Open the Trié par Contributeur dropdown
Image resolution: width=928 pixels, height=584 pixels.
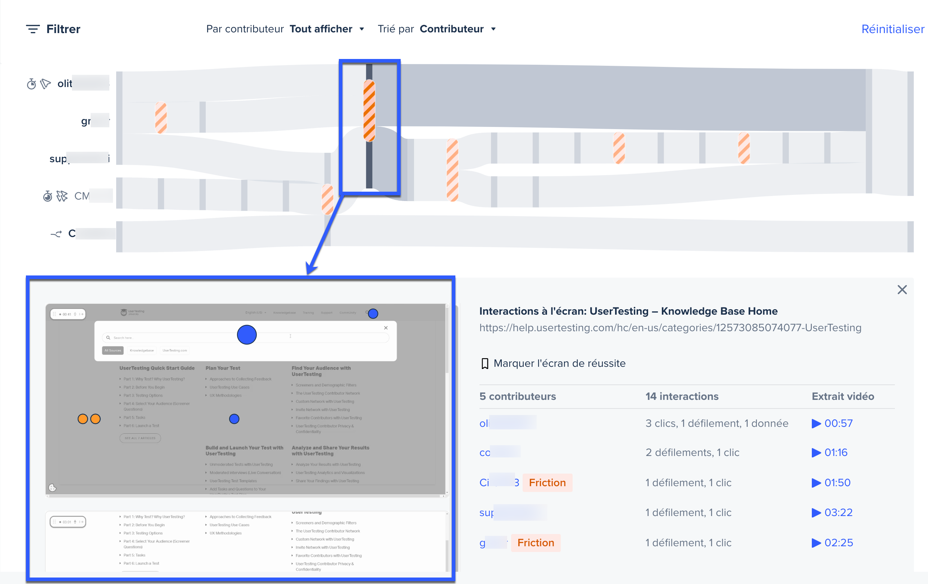[x=458, y=28]
